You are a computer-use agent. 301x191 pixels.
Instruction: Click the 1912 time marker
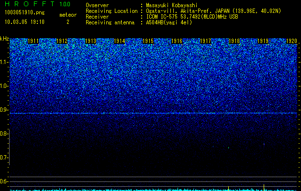[x=62, y=41]
